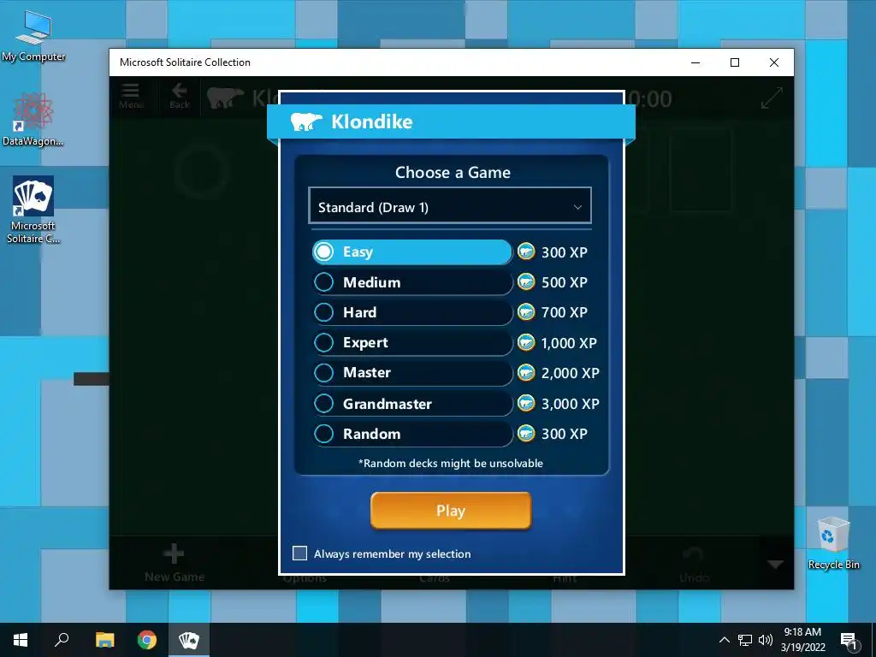Click the XP coin icon beside 300 XP Easy

coord(526,252)
